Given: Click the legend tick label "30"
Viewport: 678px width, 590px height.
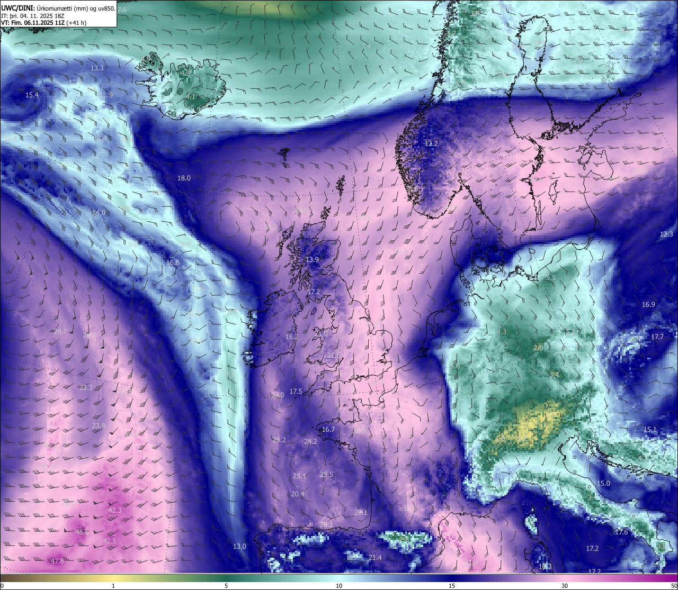Looking at the screenshot, I should click(x=565, y=586).
